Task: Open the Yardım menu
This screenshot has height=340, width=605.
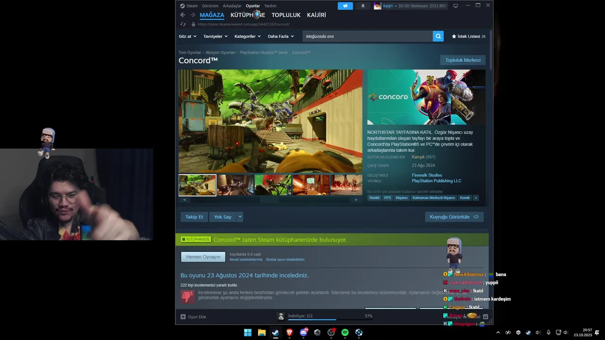Action: pyautogui.click(x=270, y=6)
